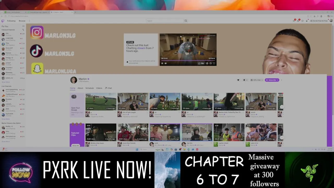Open the Chat pop-out tab
The height and width of the screenshot is (188, 334).
pos(108,88)
